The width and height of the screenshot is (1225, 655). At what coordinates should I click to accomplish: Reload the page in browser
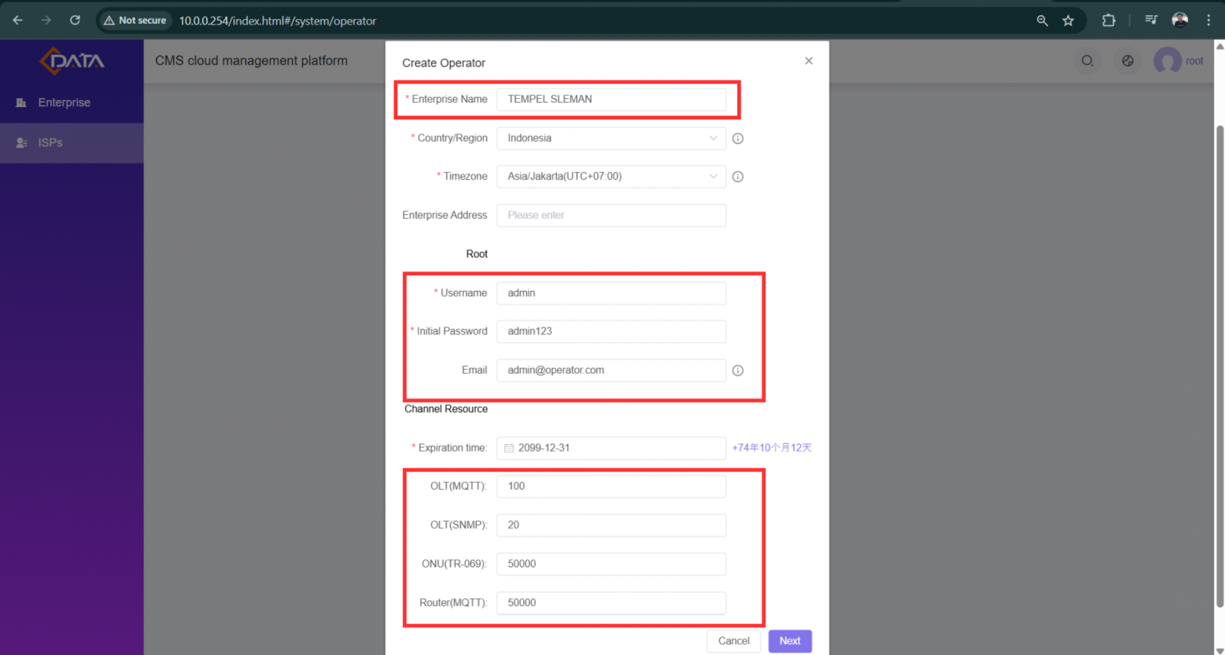click(75, 21)
